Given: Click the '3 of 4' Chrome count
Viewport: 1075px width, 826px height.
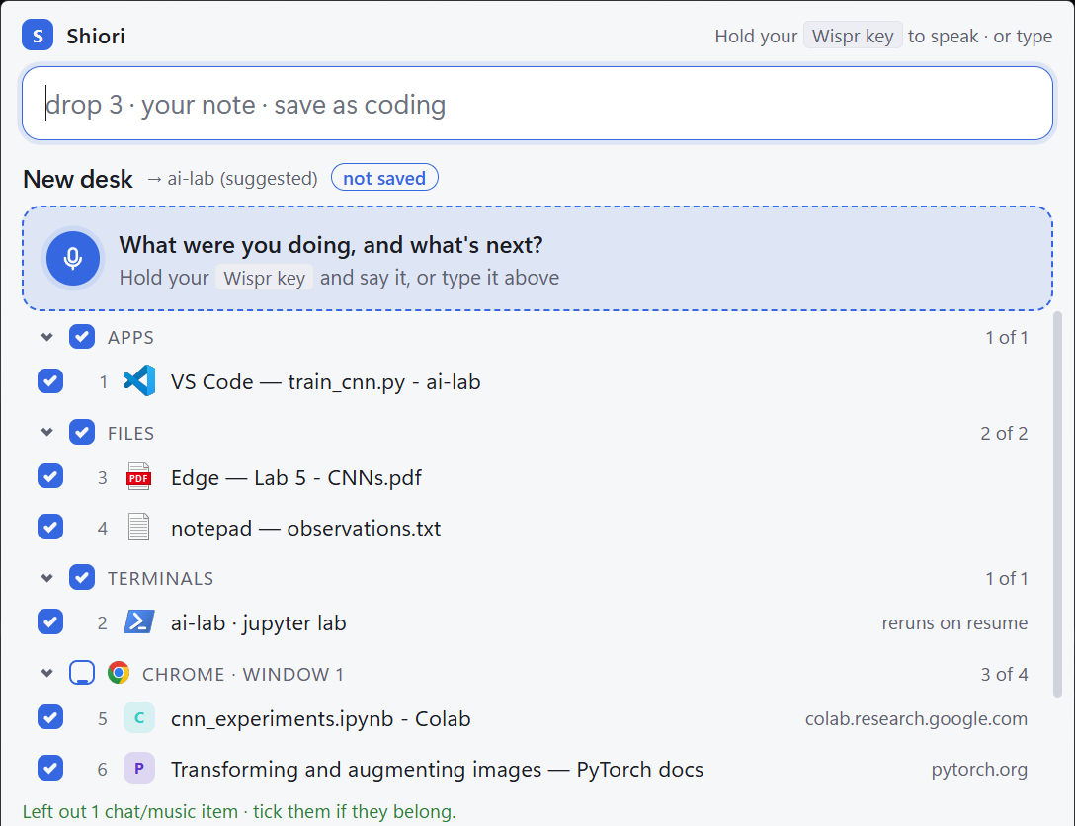Looking at the screenshot, I should [x=1004, y=674].
